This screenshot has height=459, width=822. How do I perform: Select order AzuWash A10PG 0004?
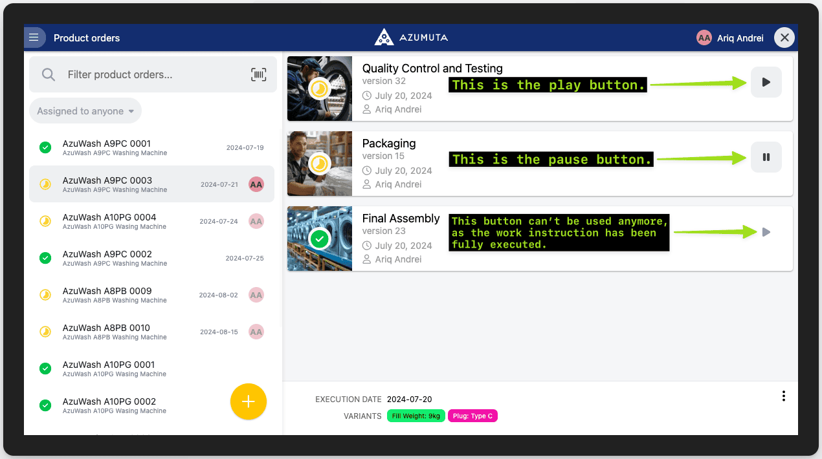point(109,221)
